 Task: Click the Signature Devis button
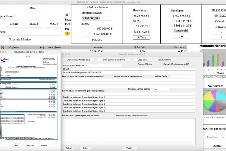pos(164,60)
